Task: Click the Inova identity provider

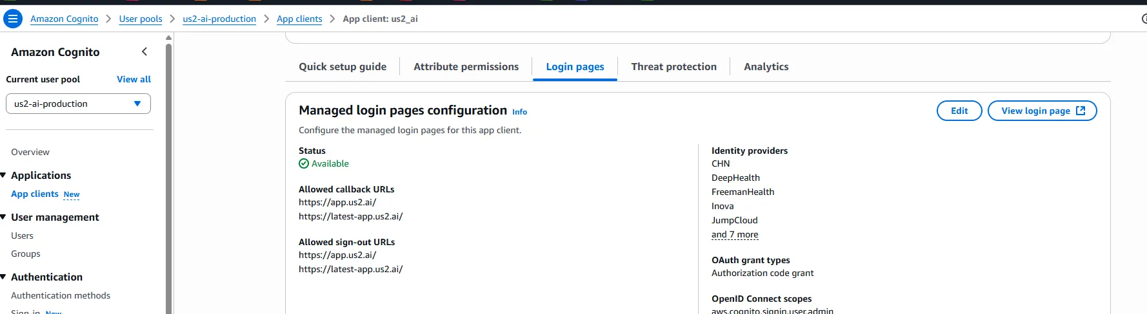Action: (x=723, y=206)
